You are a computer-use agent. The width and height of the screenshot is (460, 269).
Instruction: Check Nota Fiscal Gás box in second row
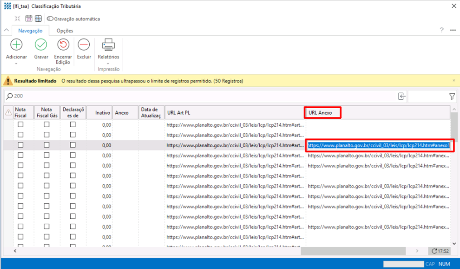click(x=47, y=134)
